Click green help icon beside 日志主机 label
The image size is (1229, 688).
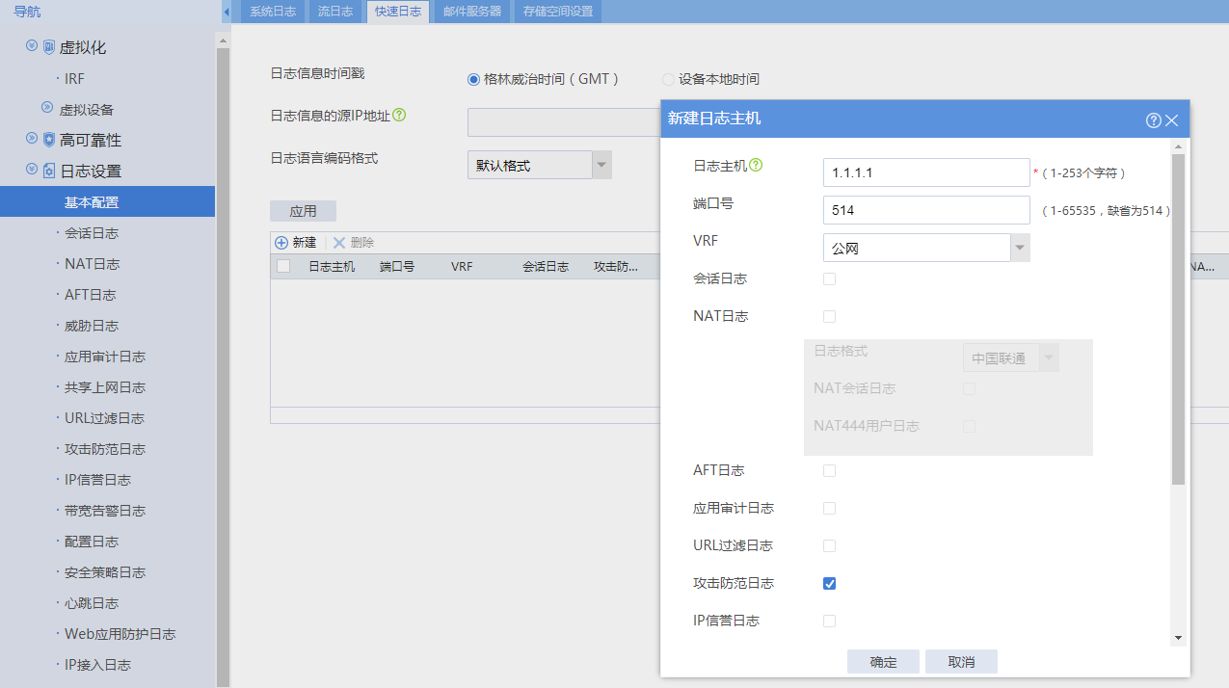[x=757, y=165]
